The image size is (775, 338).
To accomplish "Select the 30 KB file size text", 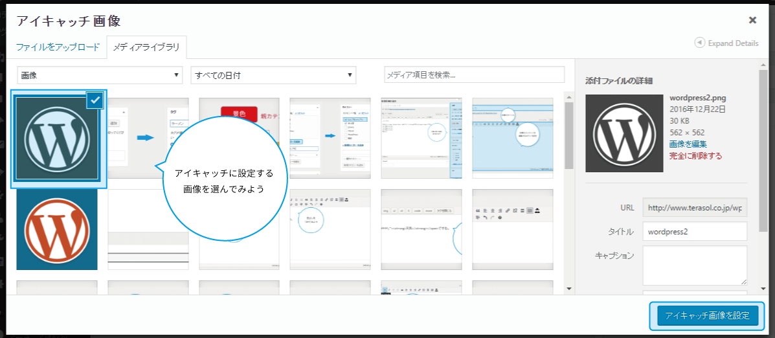I will click(x=679, y=120).
